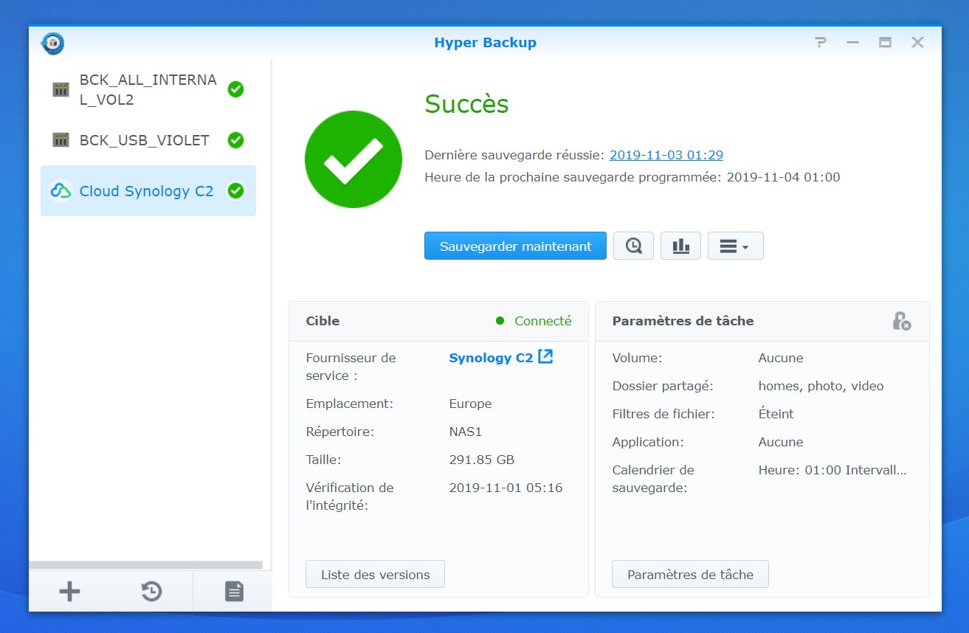Expand the hamburger menu dropdown
The width and height of the screenshot is (969, 633).
point(735,246)
